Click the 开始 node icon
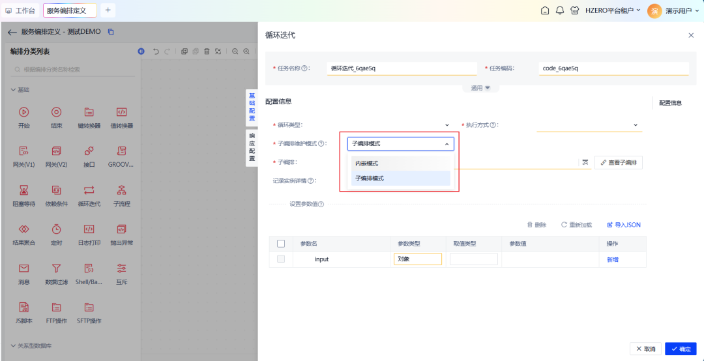This screenshot has width=704, height=361. tap(24, 112)
